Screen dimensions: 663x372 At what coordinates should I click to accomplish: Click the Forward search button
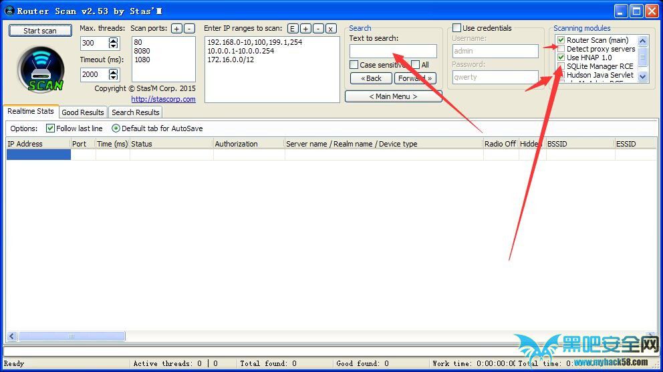tap(415, 78)
